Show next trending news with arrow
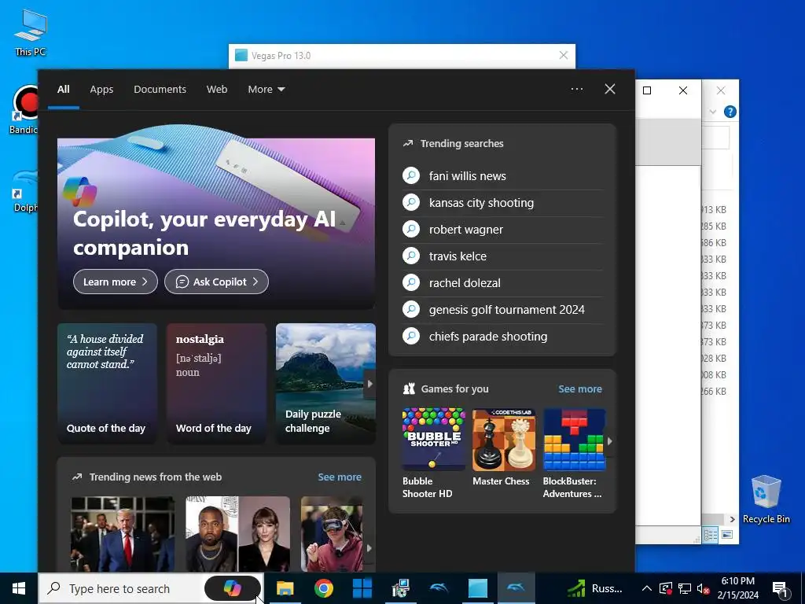Image resolution: width=805 pixels, height=604 pixels. coord(369,548)
